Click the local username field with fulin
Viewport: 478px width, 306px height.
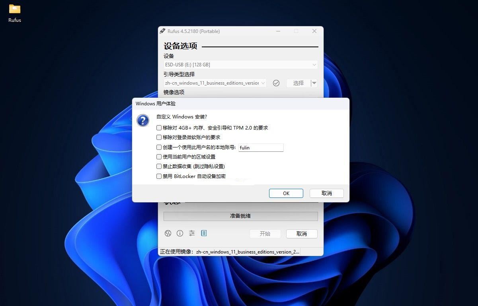pyautogui.click(x=261, y=147)
